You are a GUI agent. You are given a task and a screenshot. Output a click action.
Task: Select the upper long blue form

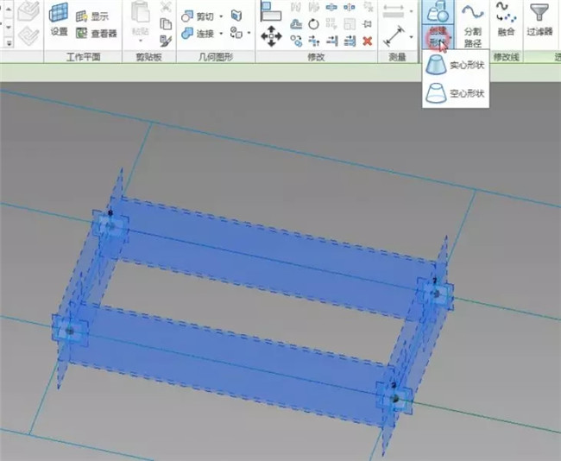[274, 258]
